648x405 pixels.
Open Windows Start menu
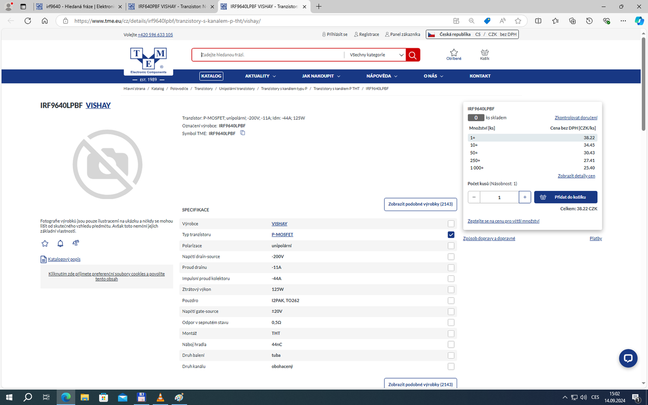coord(9,397)
